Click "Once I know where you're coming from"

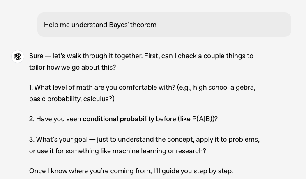90,171
